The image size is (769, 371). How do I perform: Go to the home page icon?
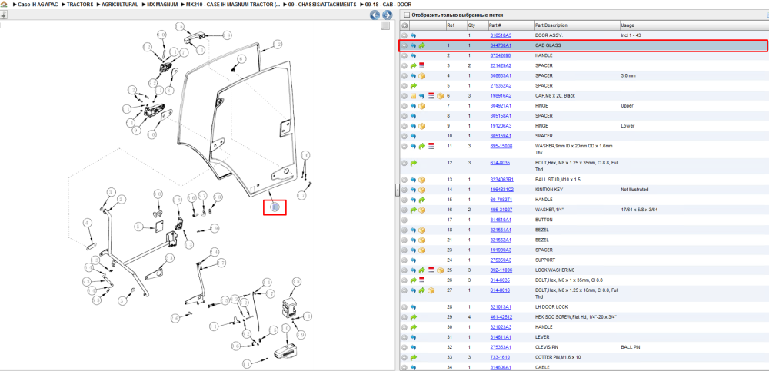point(4,5)
